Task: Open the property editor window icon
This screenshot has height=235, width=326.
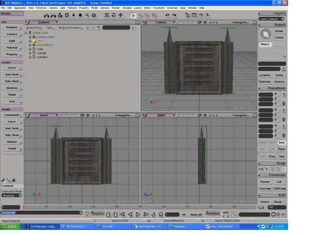Action: [x=194, y=15]
